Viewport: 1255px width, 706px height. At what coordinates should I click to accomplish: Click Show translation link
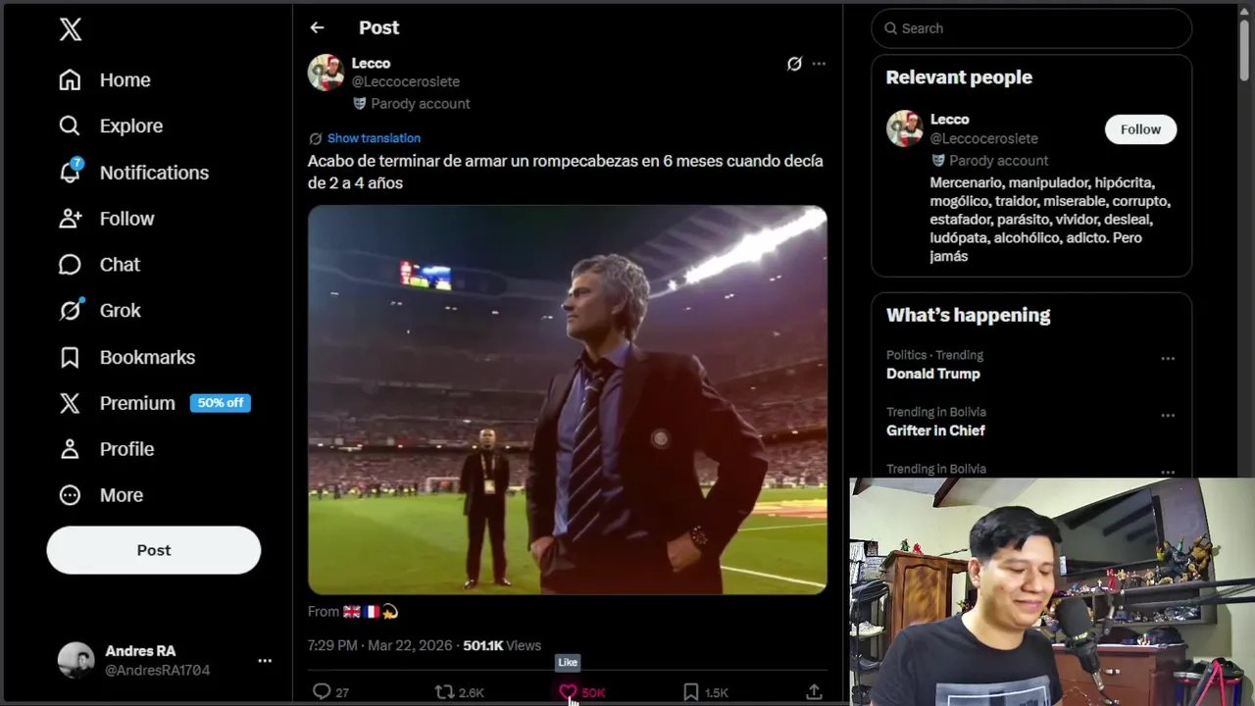point(374,138)
